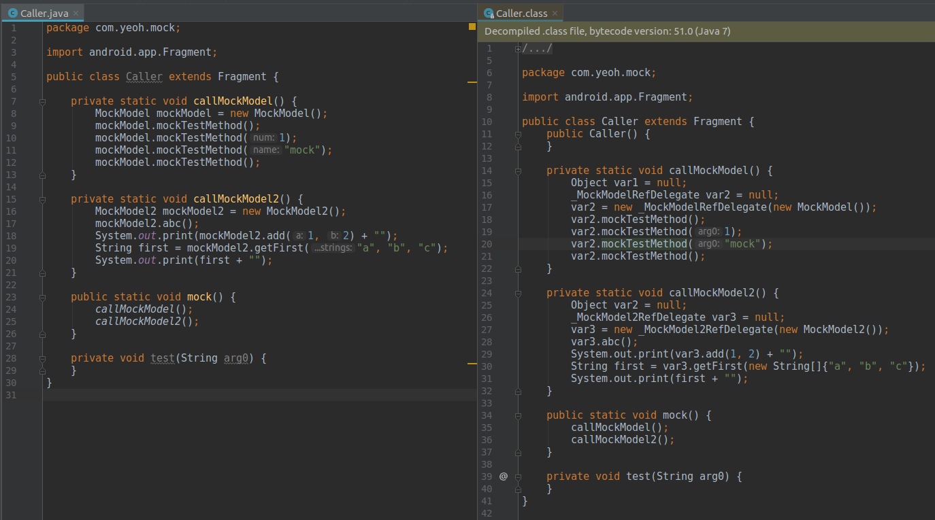Click the class file icon on Caller.java tab
The image size is (935, 520).
click(13, 14)
